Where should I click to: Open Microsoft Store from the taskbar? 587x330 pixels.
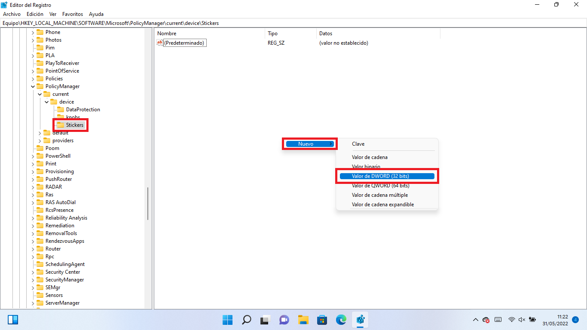click(322, 320)
